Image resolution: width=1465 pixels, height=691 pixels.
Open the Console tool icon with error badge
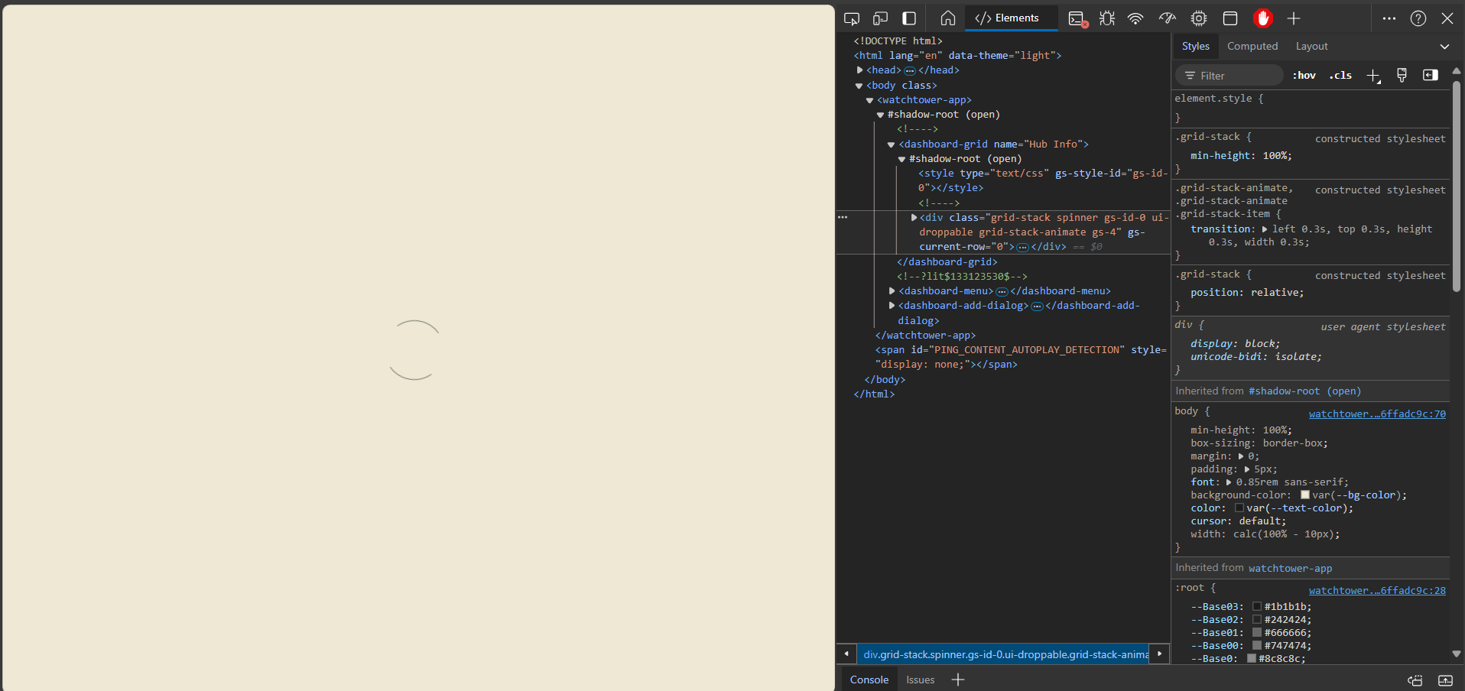point(1077,18)
